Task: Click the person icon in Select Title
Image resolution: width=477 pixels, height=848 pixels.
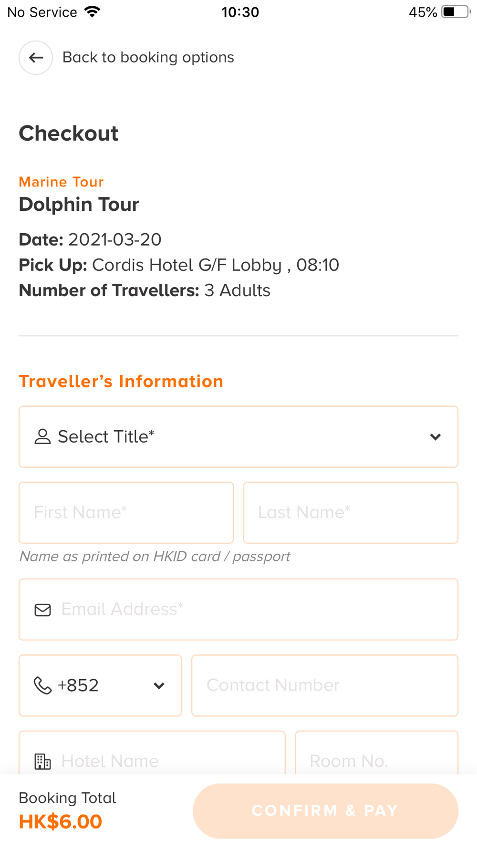Action: click(x=42, y=436)
